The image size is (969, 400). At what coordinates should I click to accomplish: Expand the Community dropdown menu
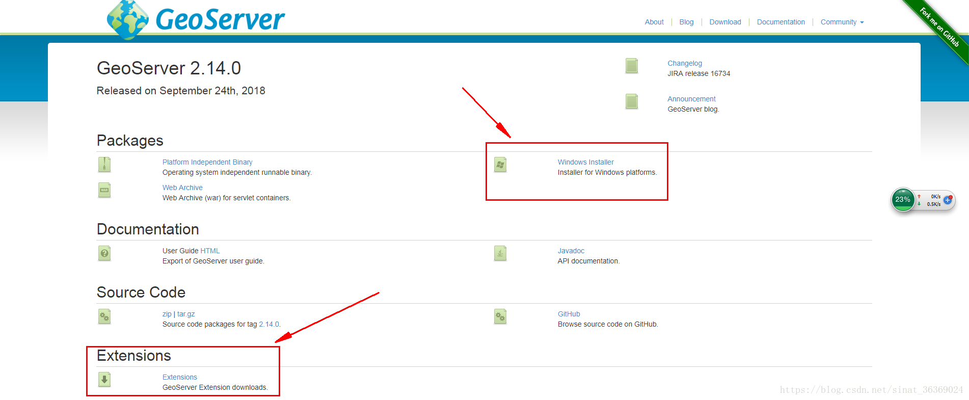[x=842, y=22]
